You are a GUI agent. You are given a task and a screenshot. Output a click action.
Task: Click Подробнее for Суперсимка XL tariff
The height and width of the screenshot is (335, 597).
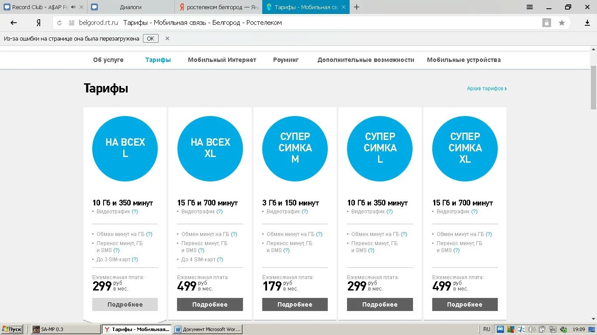[465, 304]
